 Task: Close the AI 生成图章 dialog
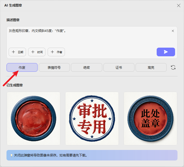tap(179, 5)
